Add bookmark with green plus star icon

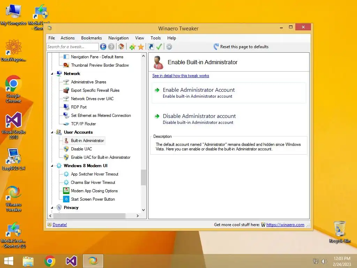pos(132,47)
